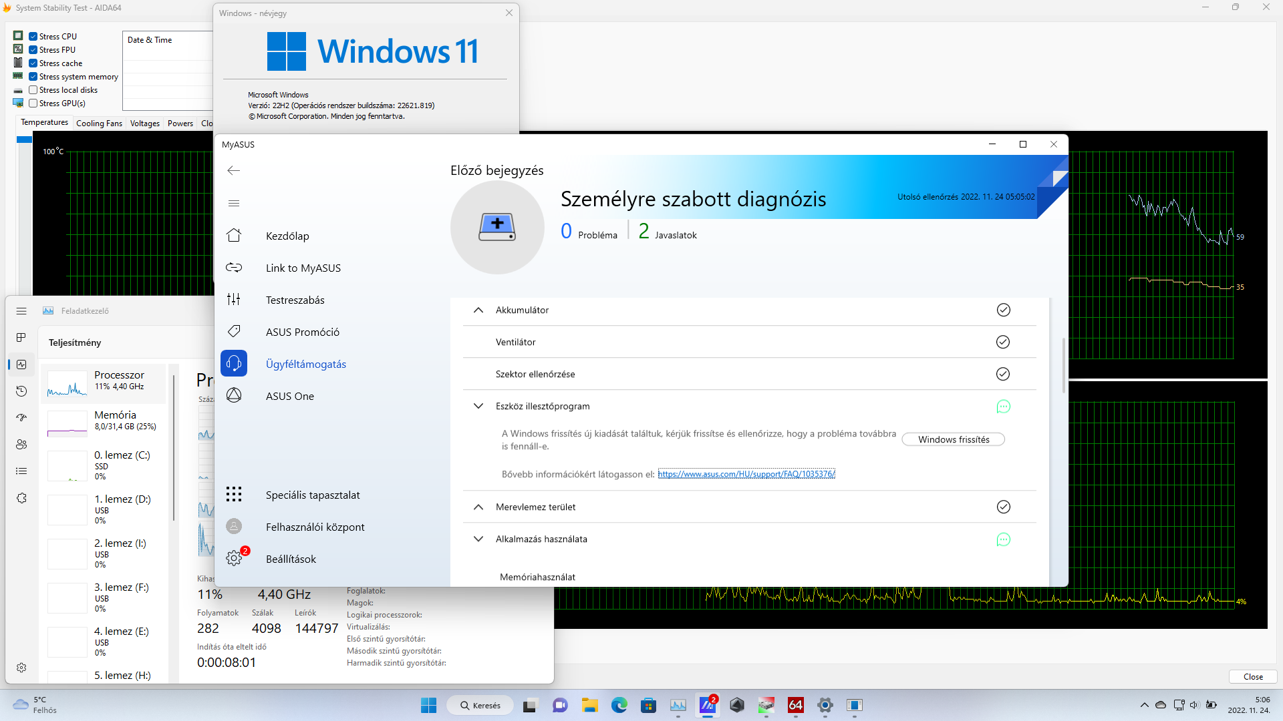Open Microsoft Edge from taskbar
Image resolution: width=1283 pixels, height=721 pixels.
[x=619, y=705]
